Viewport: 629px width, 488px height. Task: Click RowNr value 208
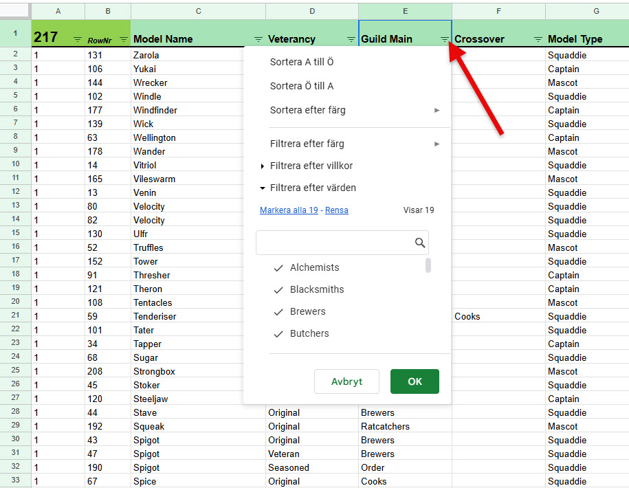point(108,371)
